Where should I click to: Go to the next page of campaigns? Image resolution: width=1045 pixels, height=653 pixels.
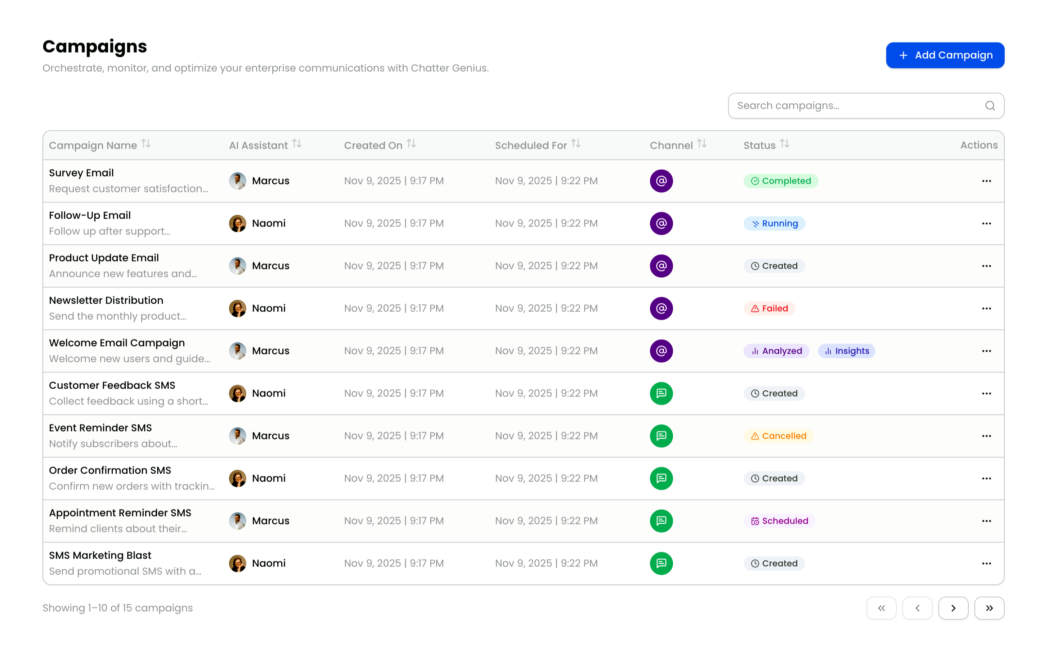coord(954,608)
